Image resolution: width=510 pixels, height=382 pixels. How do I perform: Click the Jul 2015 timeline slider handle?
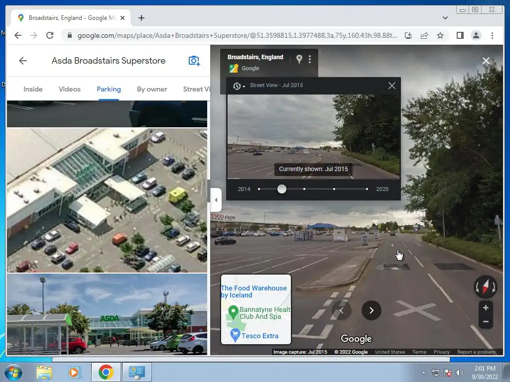(282, 189)
